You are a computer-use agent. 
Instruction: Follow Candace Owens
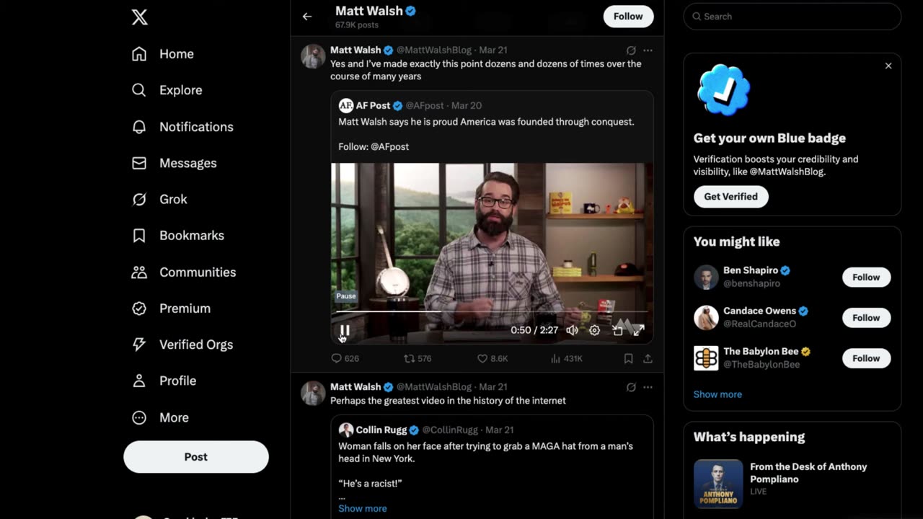(x=866, y=318)
